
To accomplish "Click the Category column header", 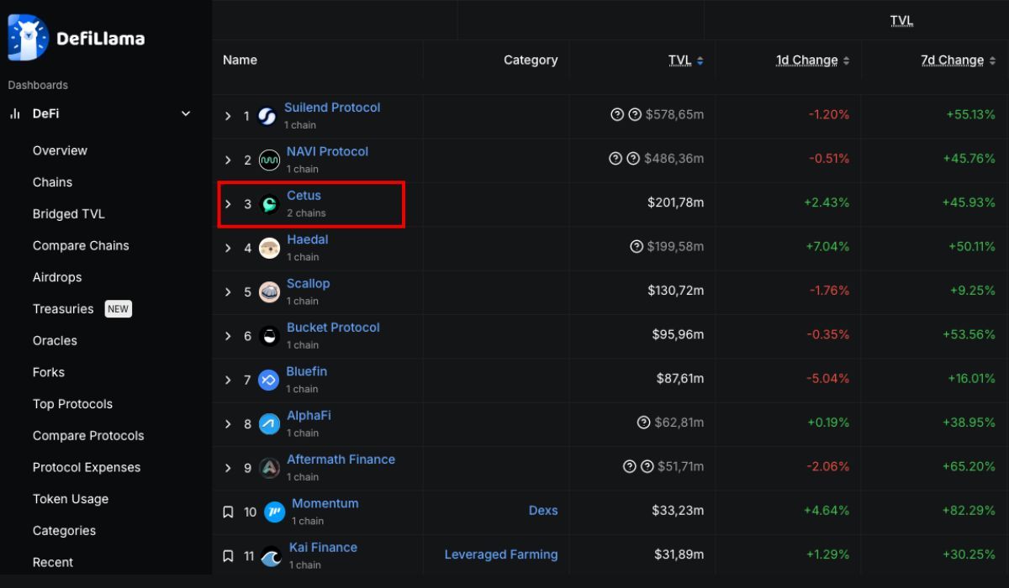I will 531,60.
